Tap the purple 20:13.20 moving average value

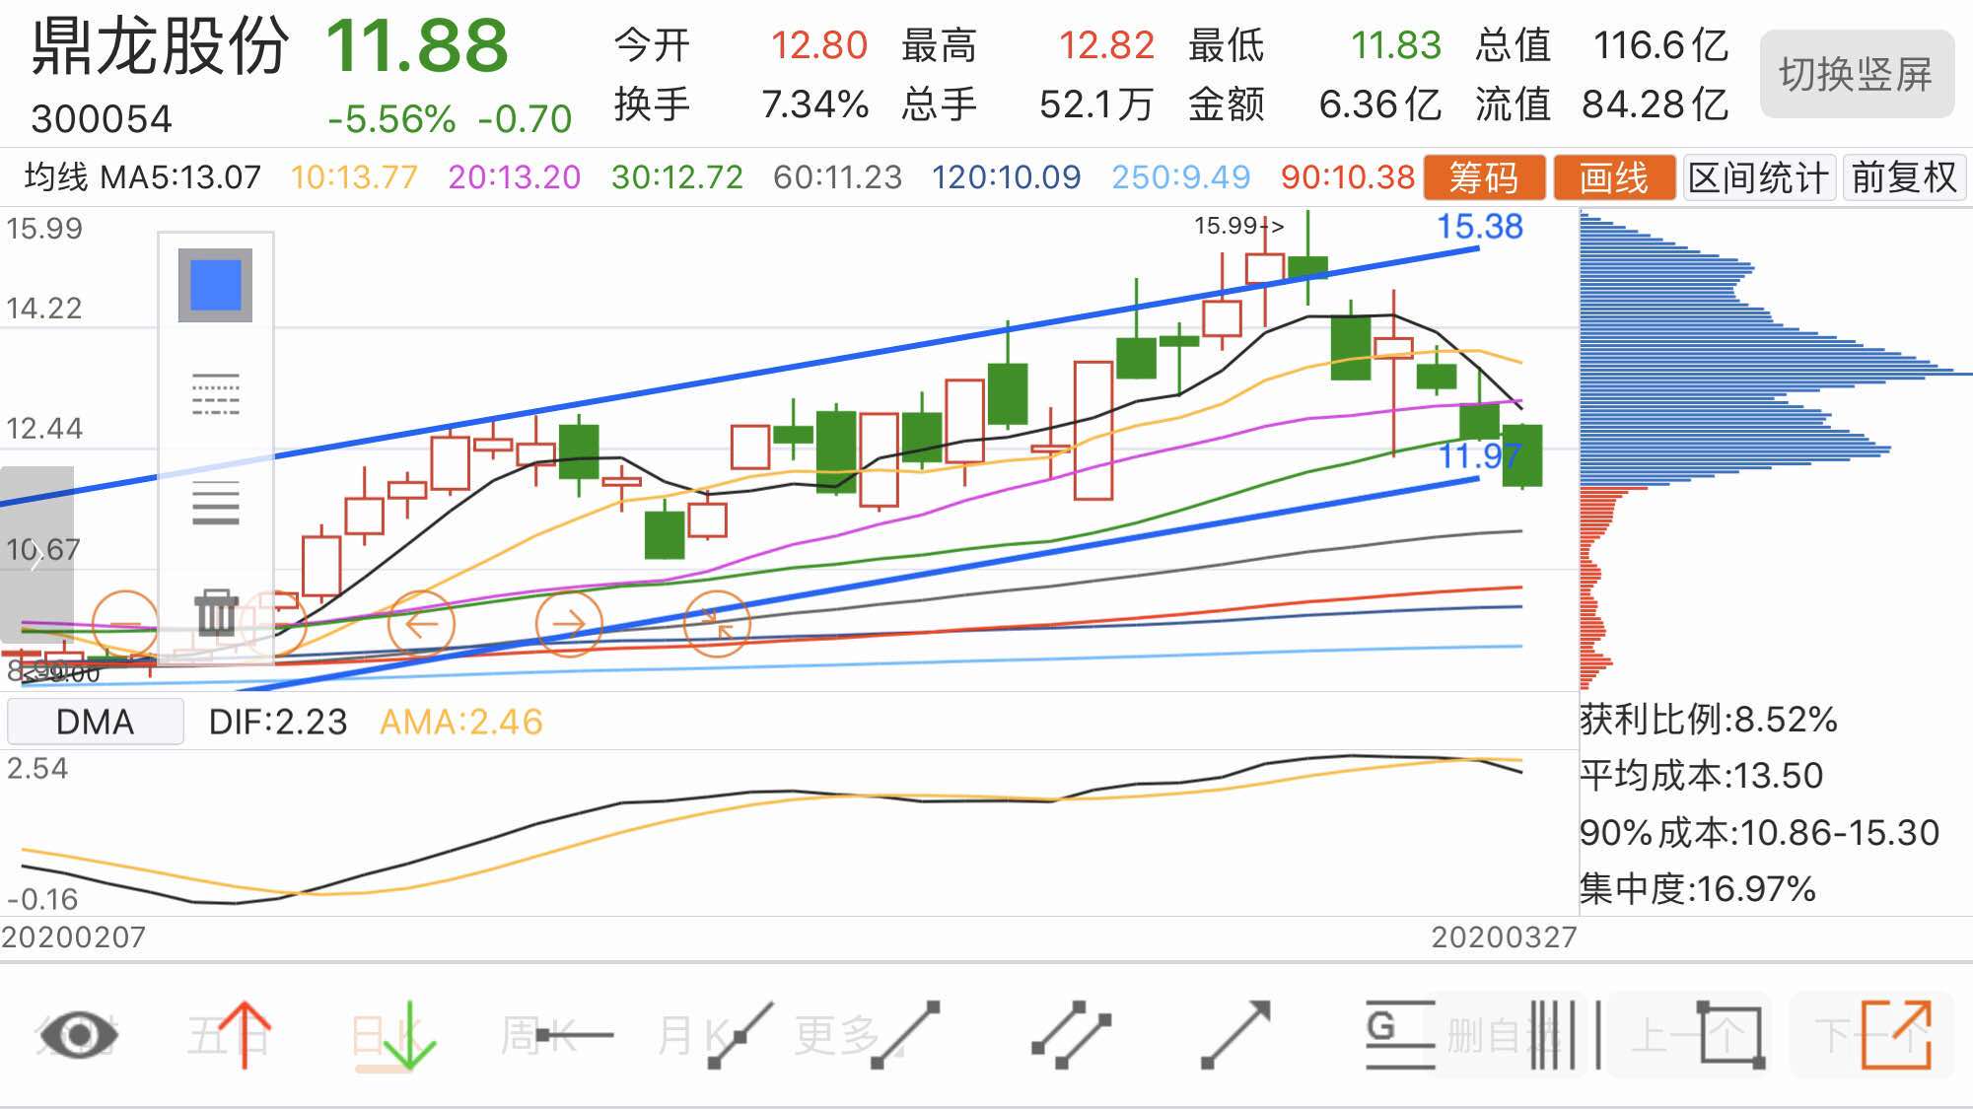515,177
